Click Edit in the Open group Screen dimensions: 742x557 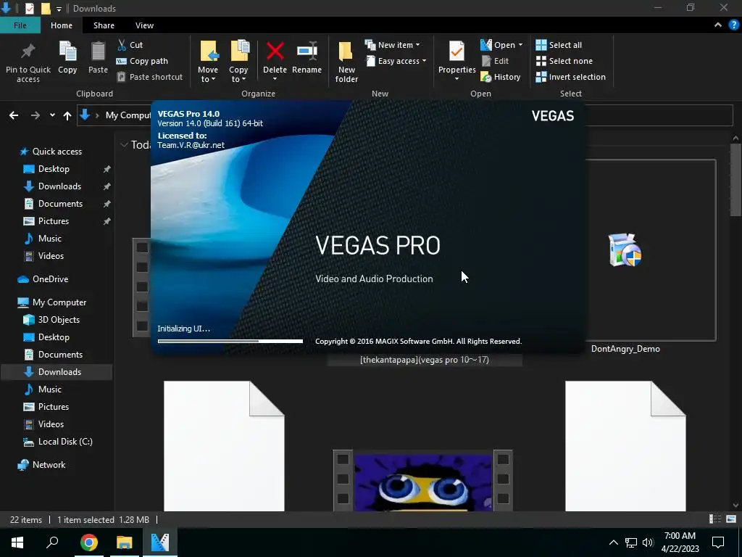(x=495, y=61)
